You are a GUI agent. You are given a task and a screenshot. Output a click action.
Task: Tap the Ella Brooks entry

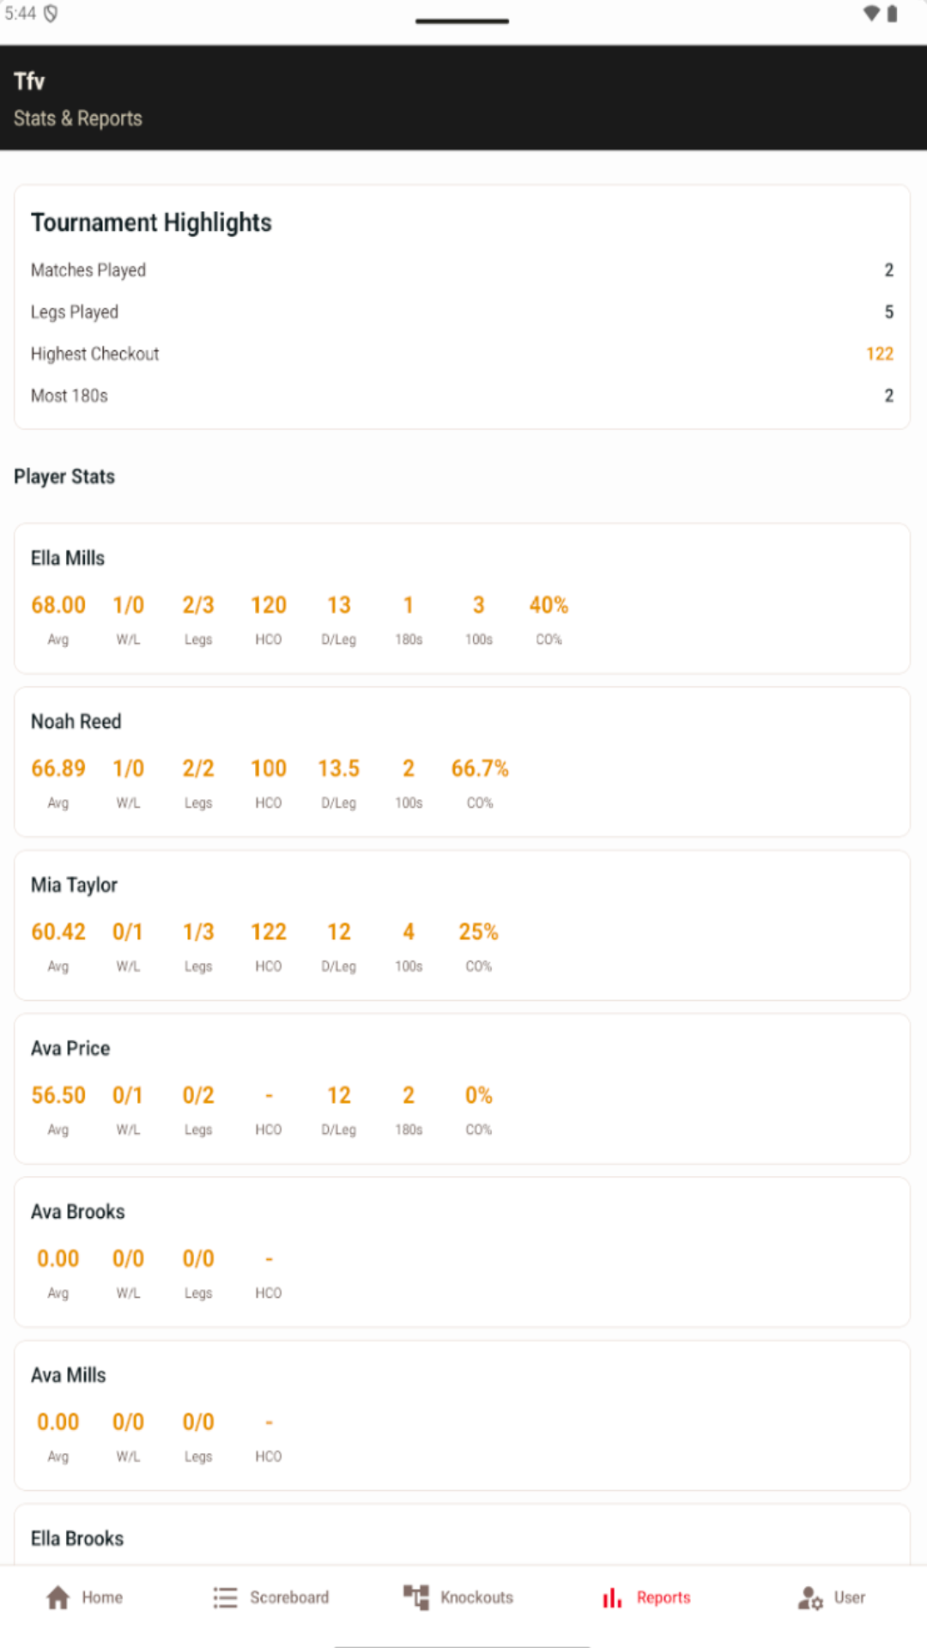coord(77,1538)
